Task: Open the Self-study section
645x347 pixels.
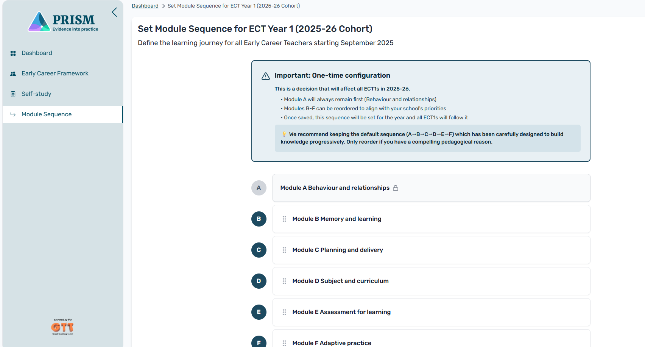Action: (x=36, y=94)
